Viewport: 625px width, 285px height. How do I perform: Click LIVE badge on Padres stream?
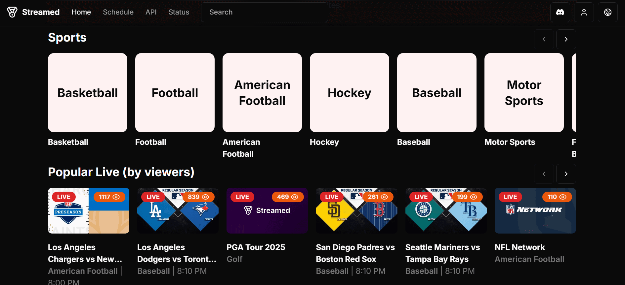point(332,197)
